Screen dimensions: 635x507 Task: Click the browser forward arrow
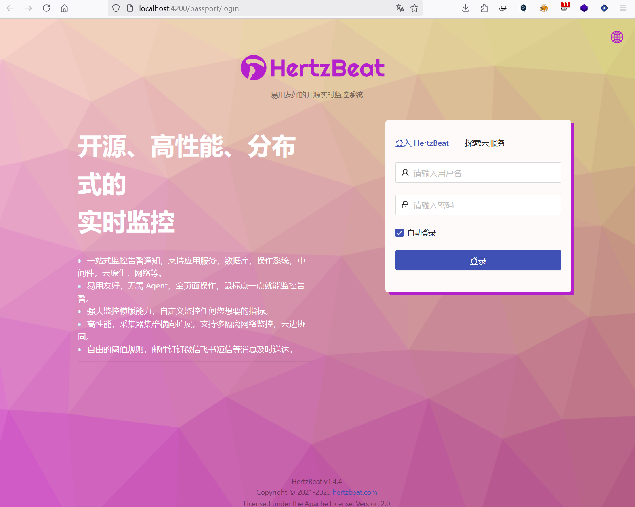point(28,8)
